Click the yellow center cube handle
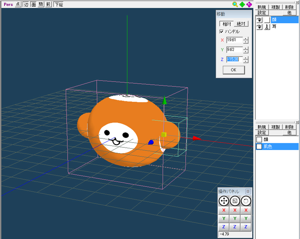This screenshot has height=239, width=300. pos(164,135)
